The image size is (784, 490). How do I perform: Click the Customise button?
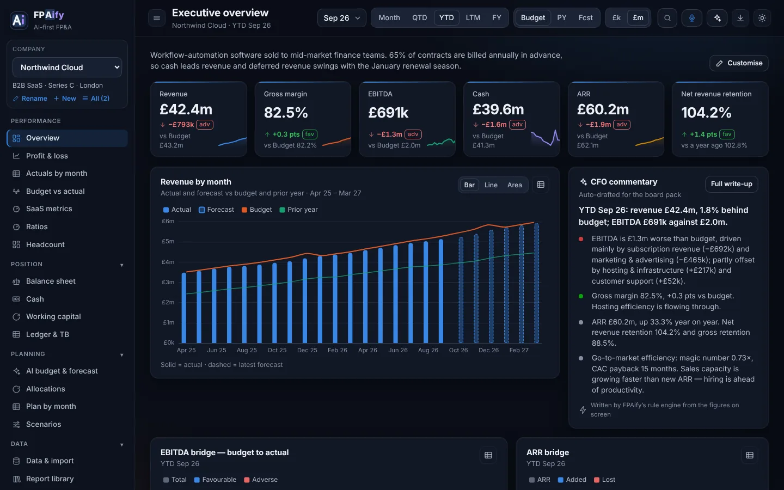point(739,63)
